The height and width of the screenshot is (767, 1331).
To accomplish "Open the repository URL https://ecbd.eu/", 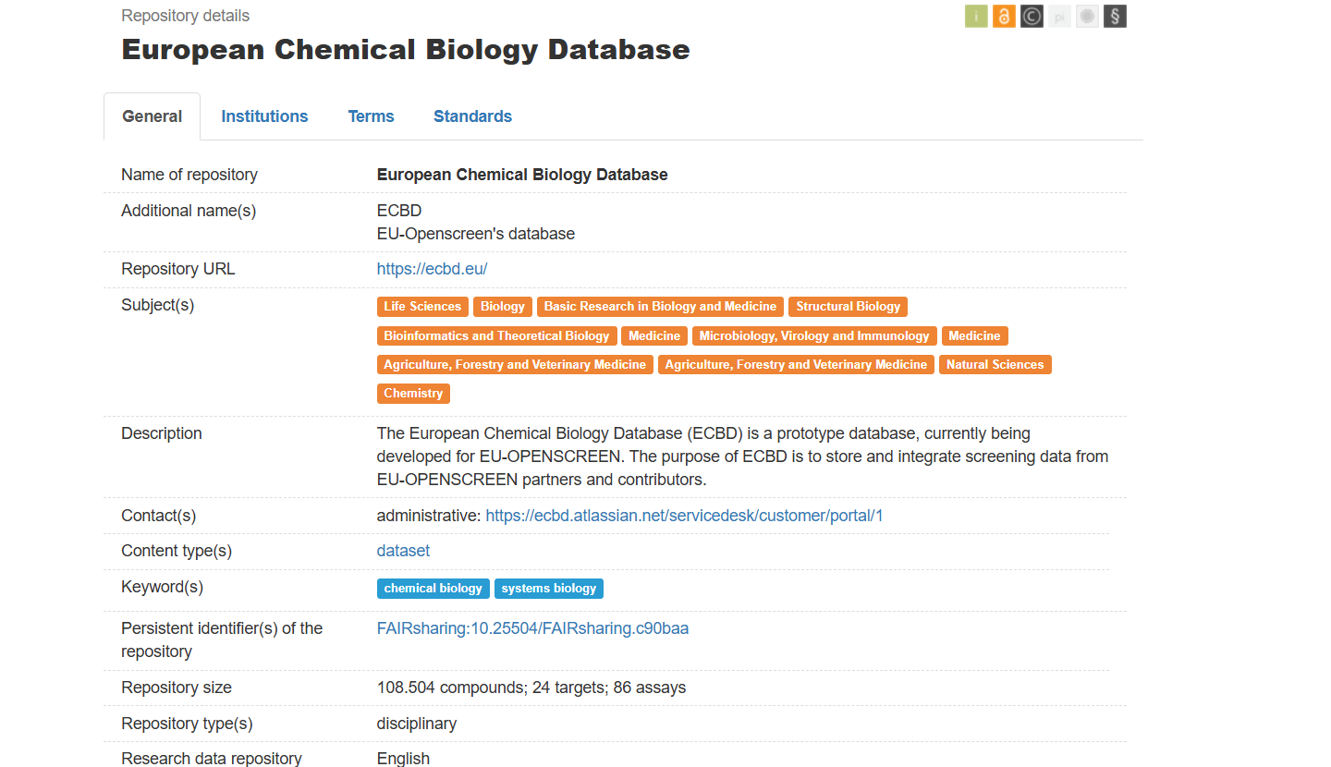I will pyautogui.click(x=432, y=268).
